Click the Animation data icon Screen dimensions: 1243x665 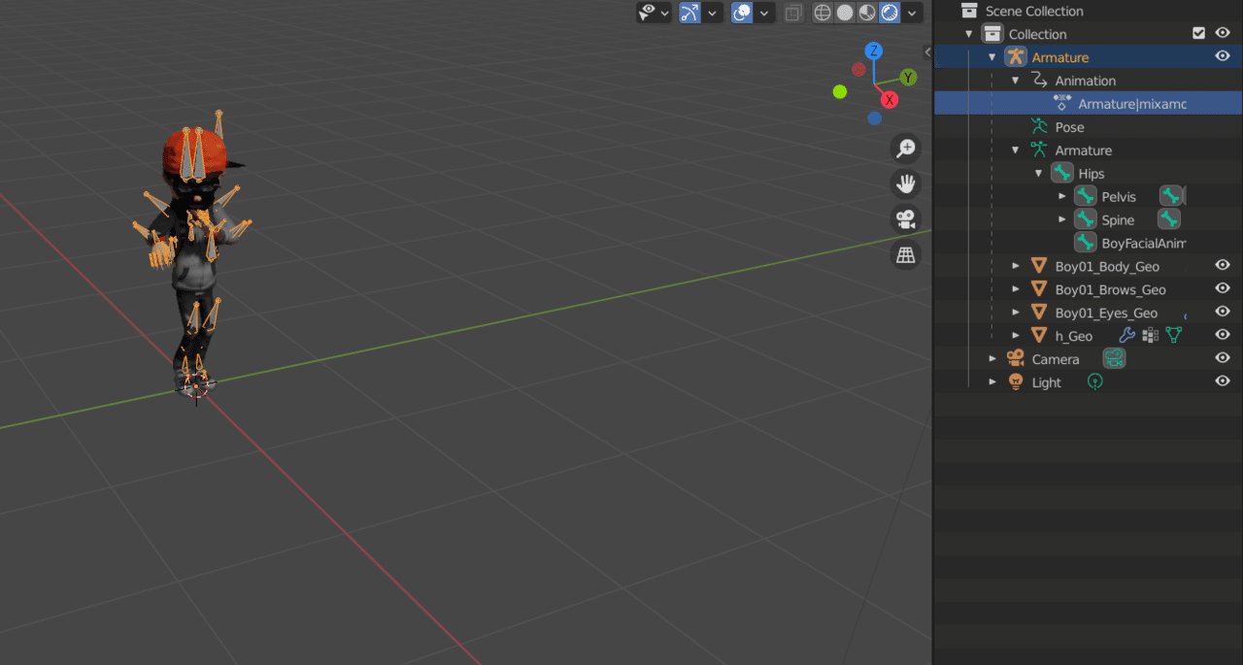pyautogui.click(x=1039, y=81)
